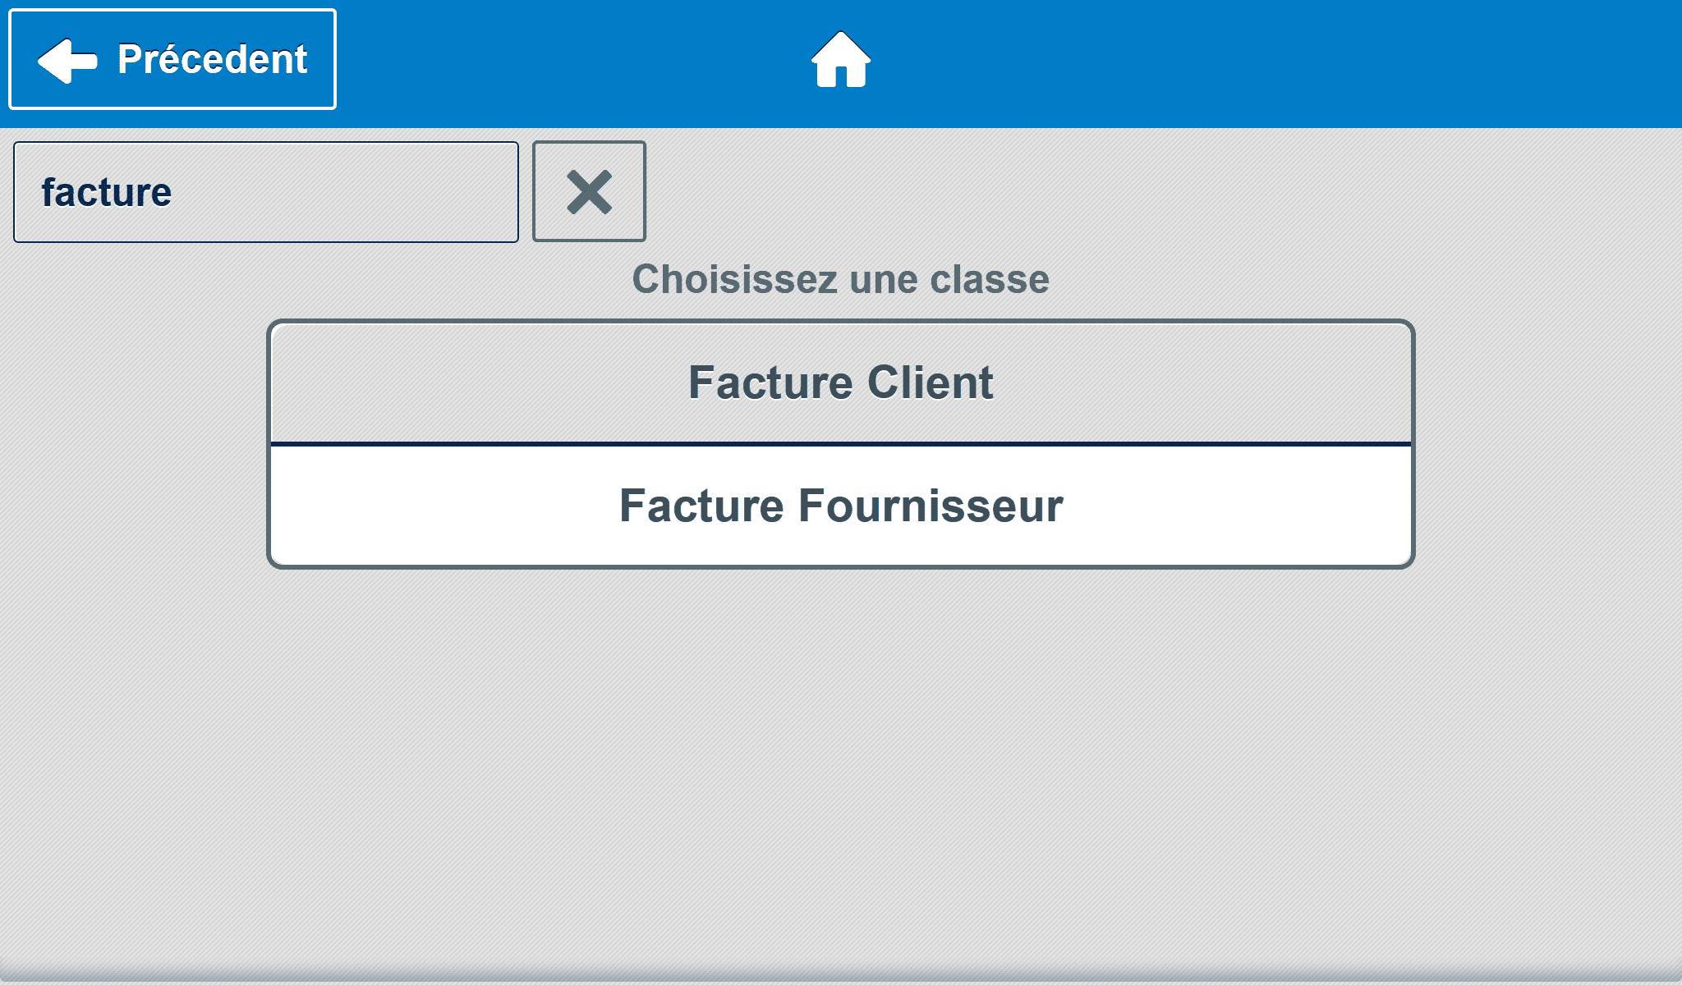Screen dimensions: 1682x985
Task: Focus the search field containing facture
Action: 266,192
